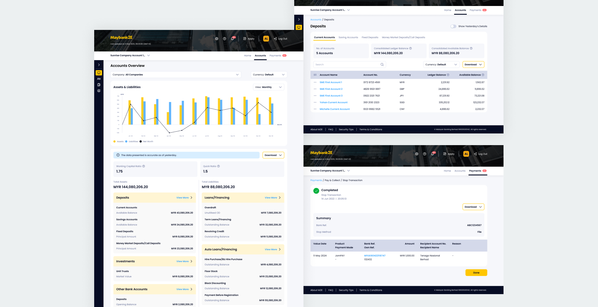
Task: Open settings gear in Stop Transaction window header
Action: (x=417, y=154)
